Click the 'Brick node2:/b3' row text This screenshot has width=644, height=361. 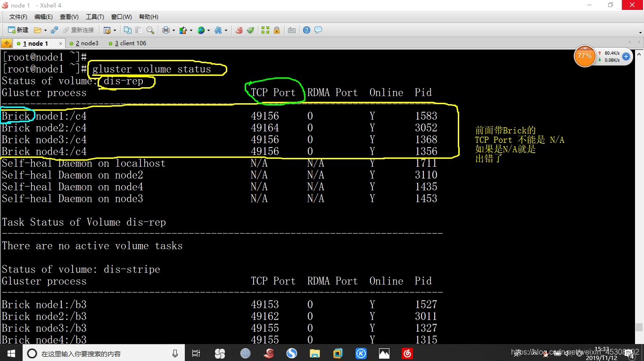point(44,316)
